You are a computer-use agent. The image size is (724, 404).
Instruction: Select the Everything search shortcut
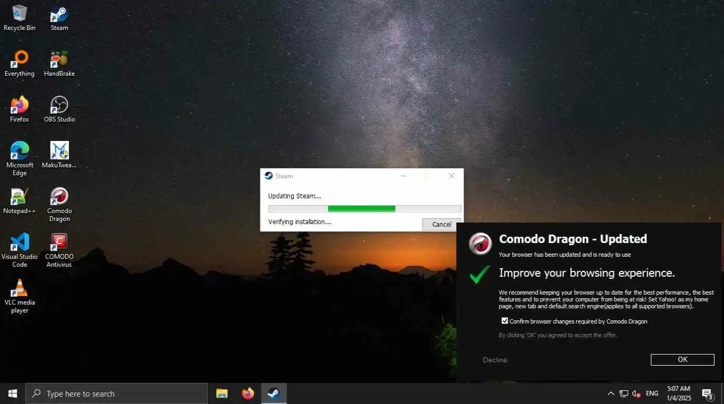[x=19, y=64]
